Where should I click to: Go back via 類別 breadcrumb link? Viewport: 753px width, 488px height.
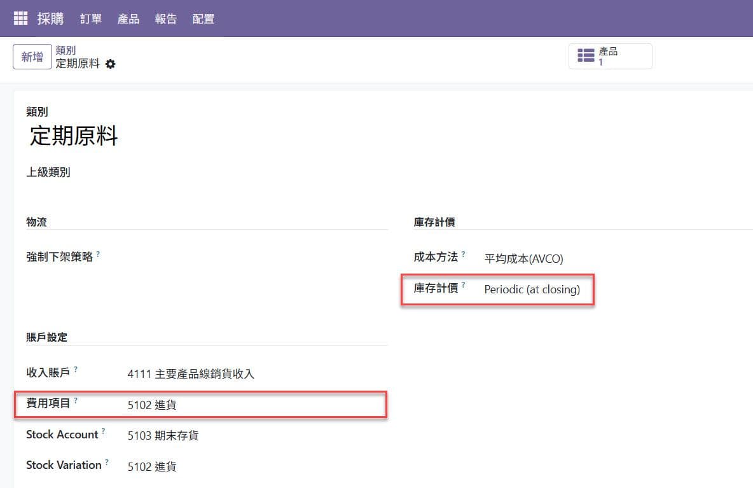pos(66,50)
